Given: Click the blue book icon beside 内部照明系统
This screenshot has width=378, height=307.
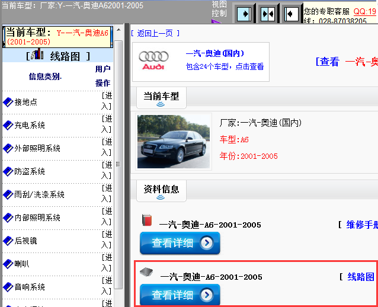Looking at the screenshot, I should click(8, 218).
